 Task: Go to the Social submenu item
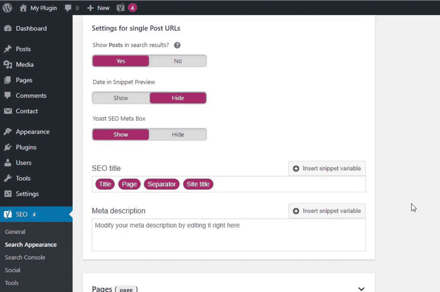pos(13,270)
